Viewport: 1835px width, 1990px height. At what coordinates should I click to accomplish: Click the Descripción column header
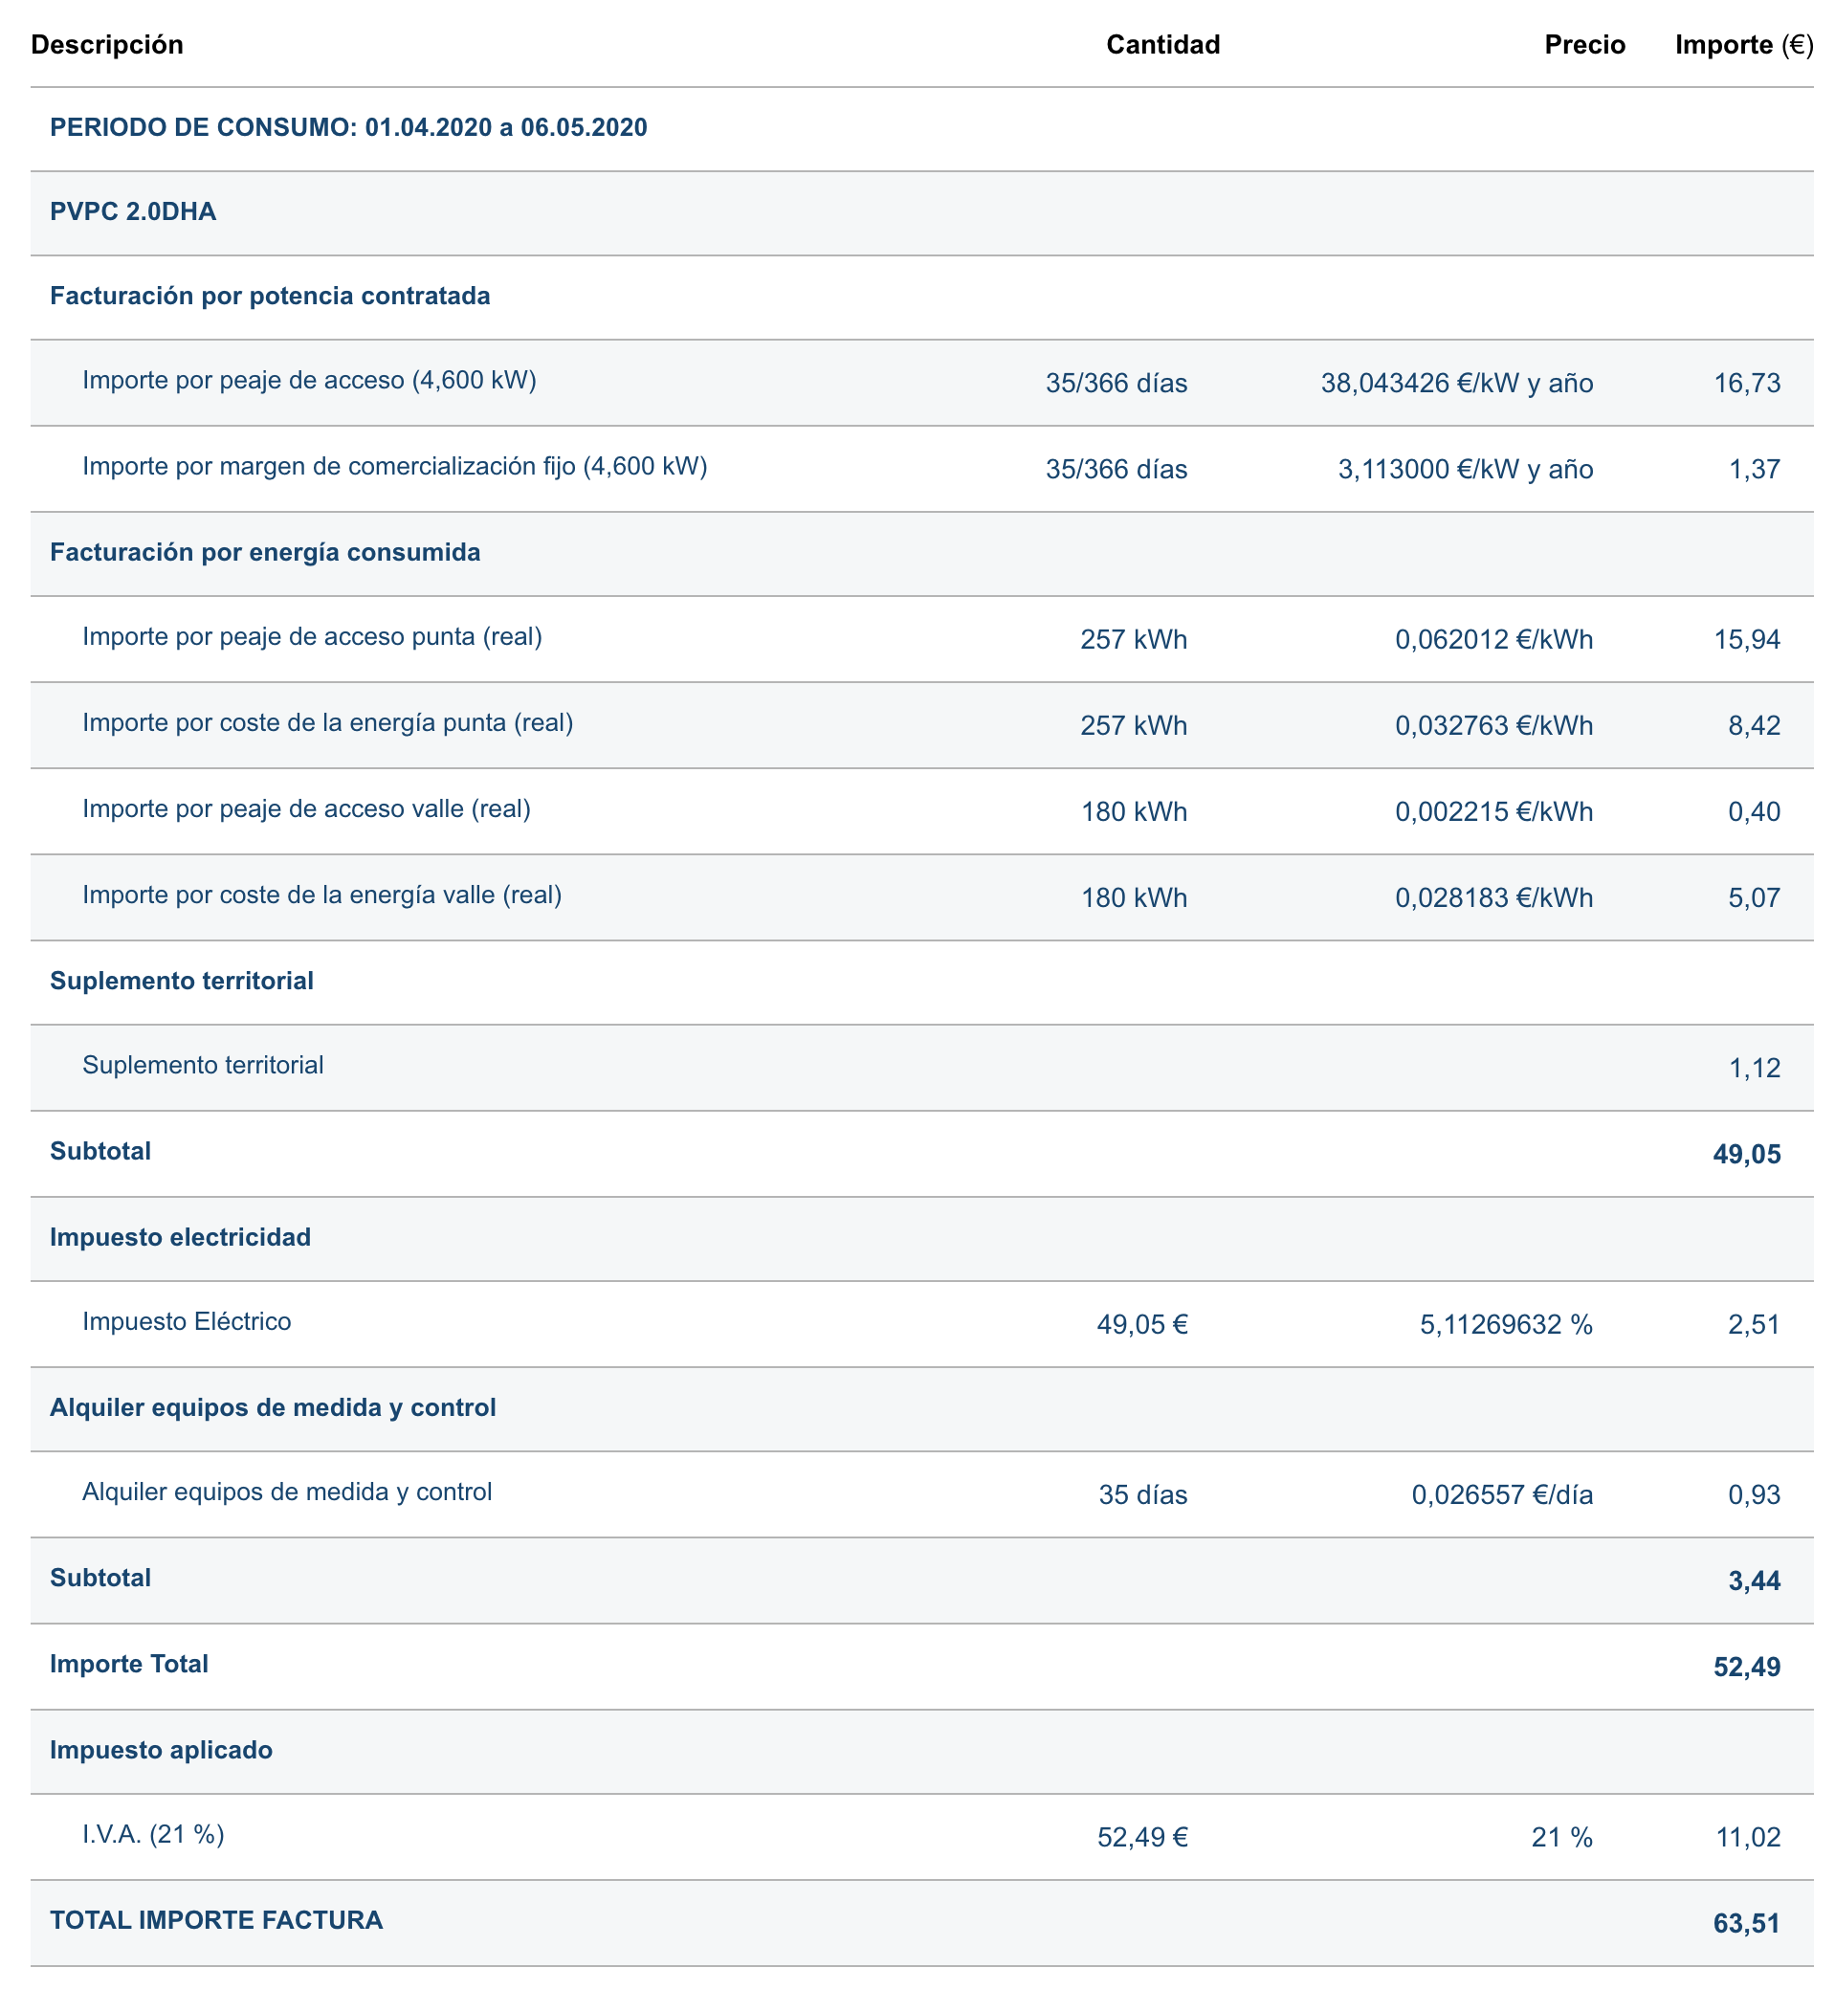pos(107,45)
